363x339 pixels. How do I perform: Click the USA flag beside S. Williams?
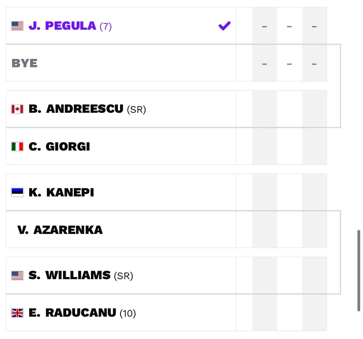click(x=17, y=276)
